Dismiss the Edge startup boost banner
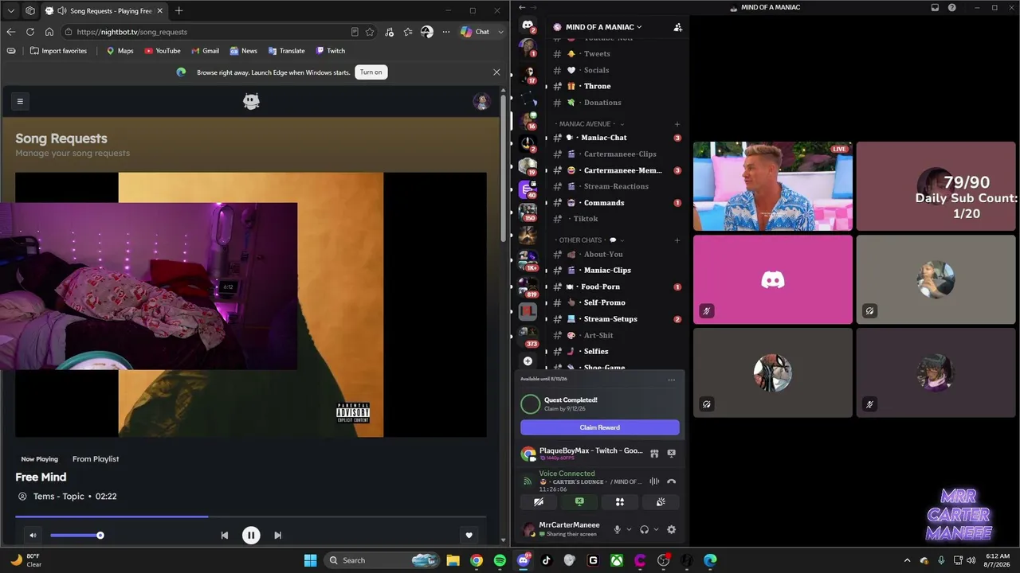 click(x=496, y=72)
